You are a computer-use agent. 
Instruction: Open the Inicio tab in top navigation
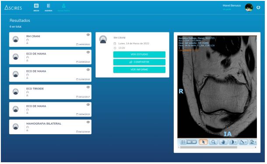pos(36,7)
